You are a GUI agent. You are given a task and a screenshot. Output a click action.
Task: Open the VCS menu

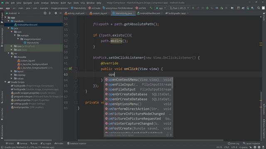click(x=82, y=3)
